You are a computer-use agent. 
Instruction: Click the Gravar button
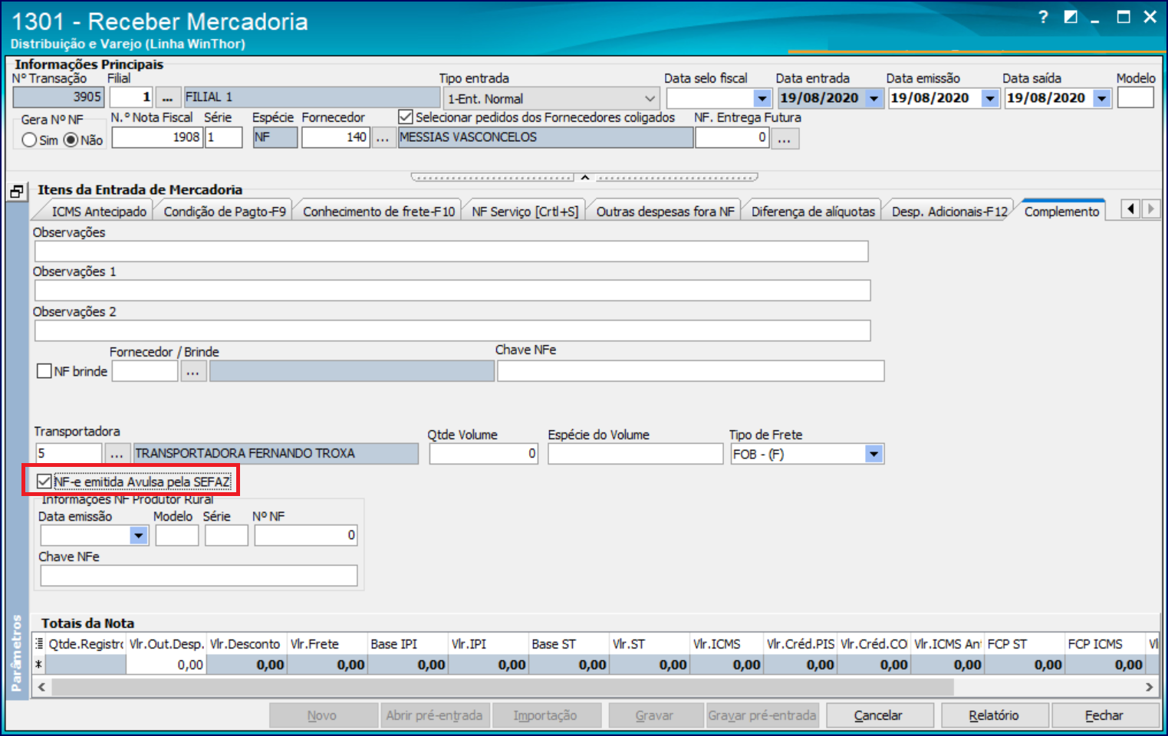point(655,715)
